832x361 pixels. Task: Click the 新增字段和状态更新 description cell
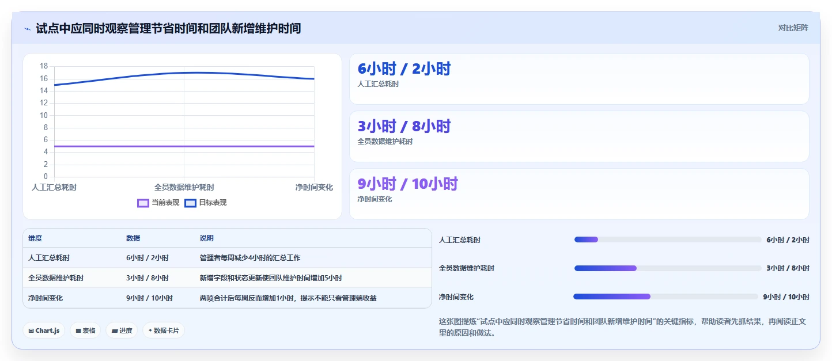(271, 278)
